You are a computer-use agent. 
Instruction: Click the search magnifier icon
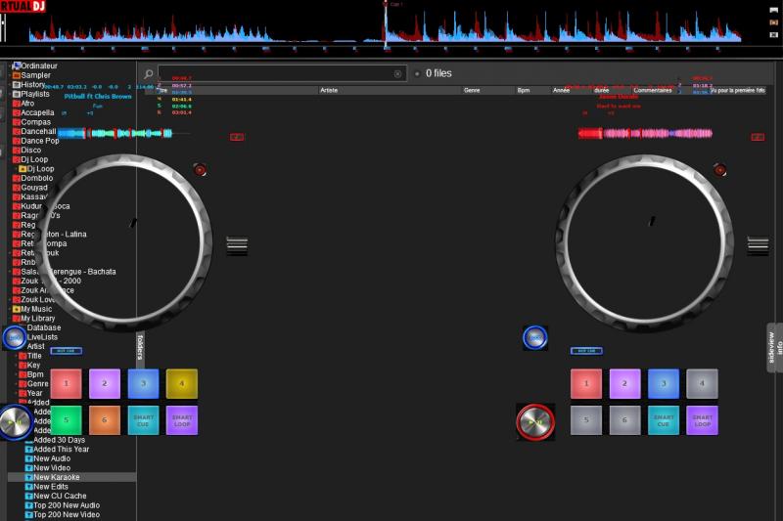[149, 74]
